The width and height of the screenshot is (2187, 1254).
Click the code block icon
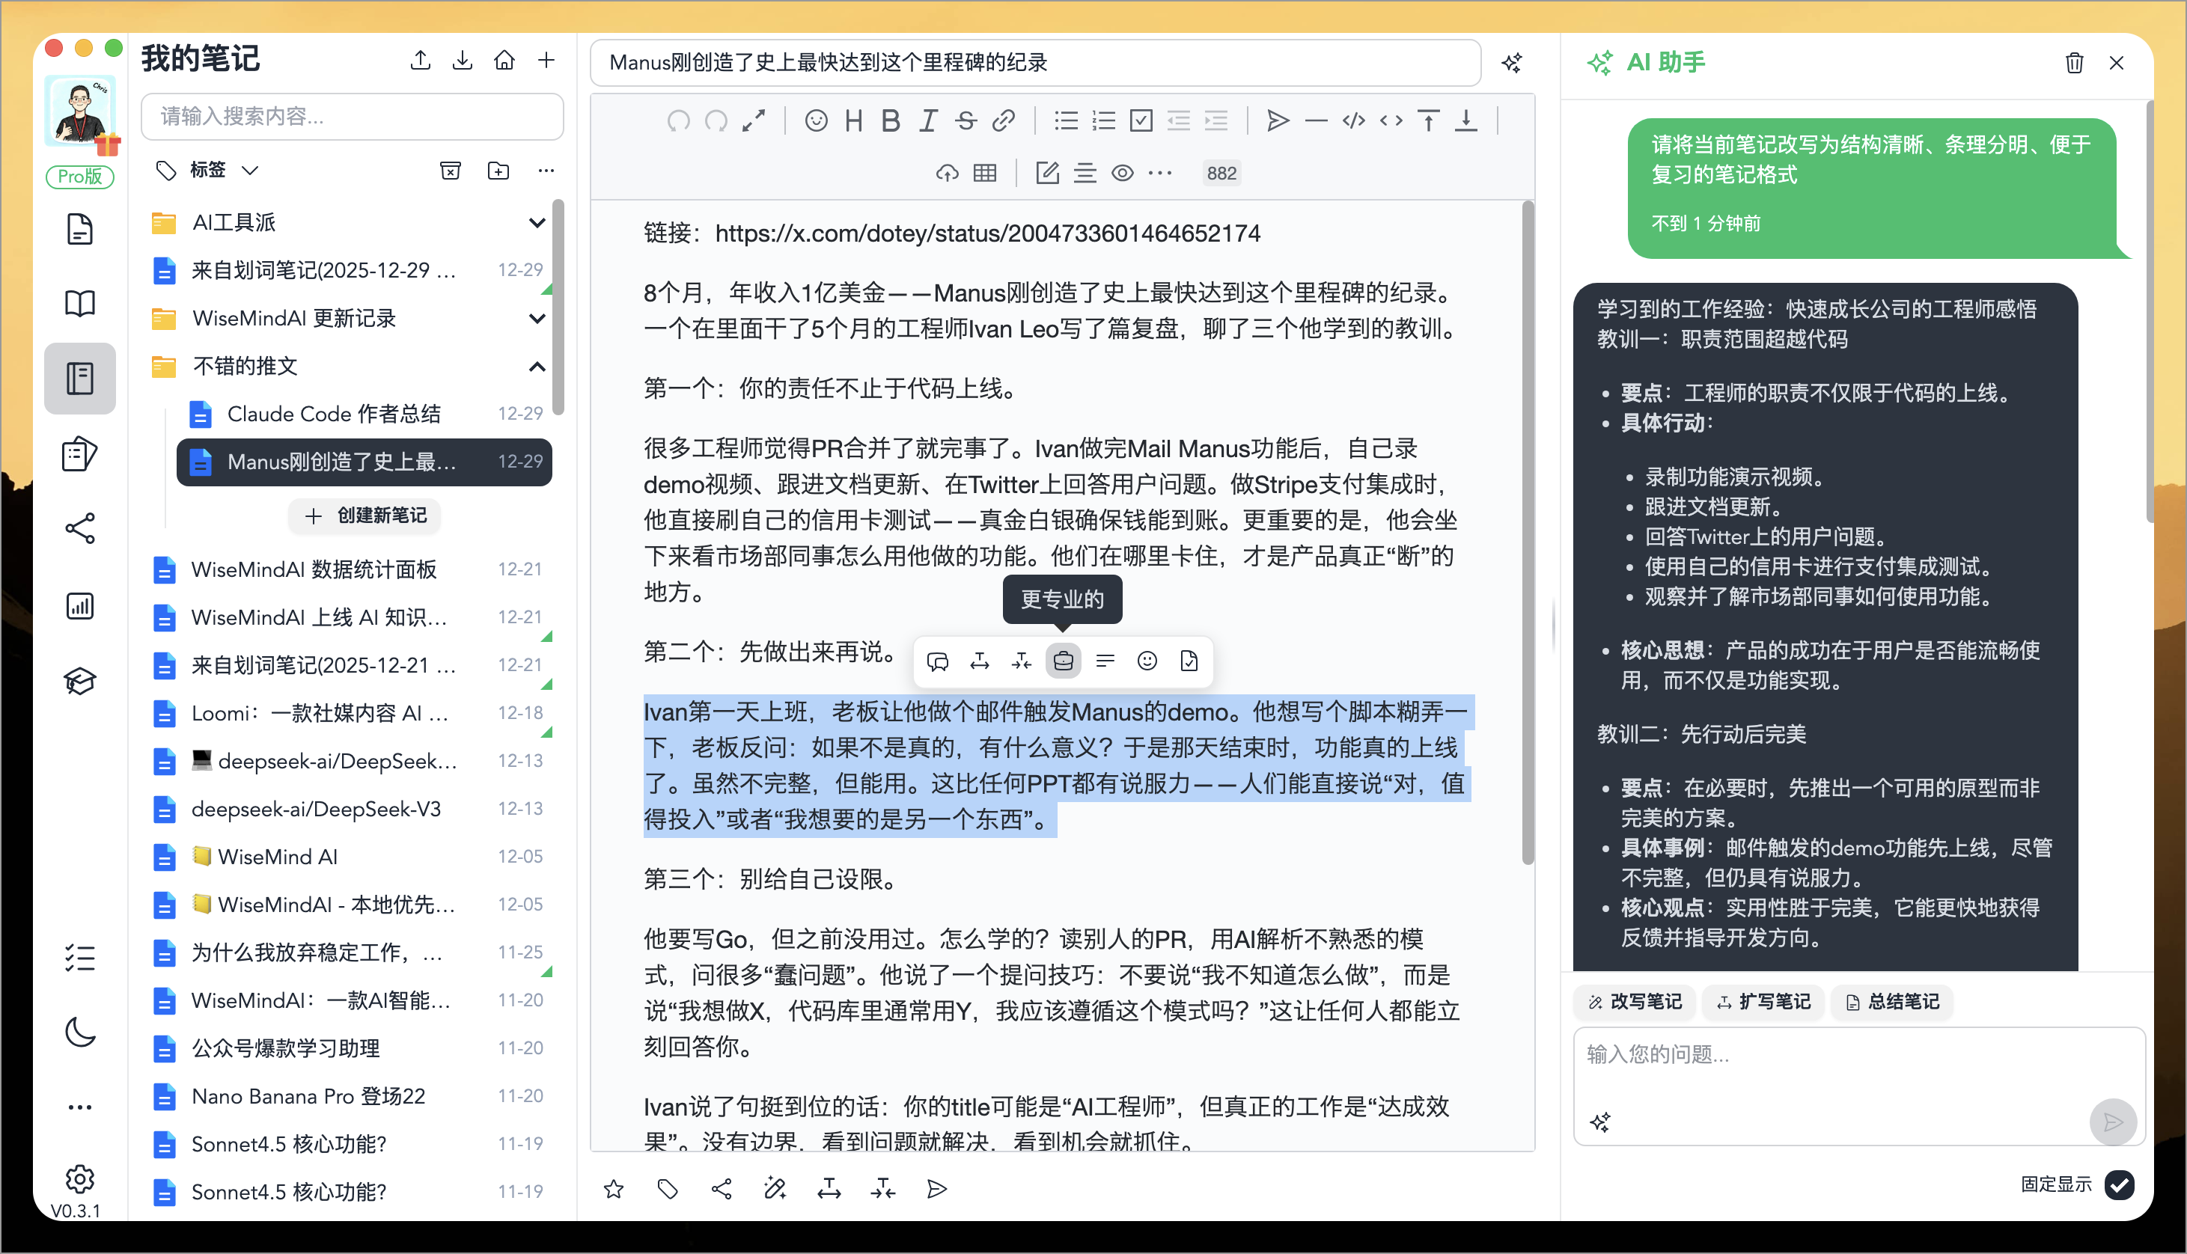click(x=1353, y=120)
